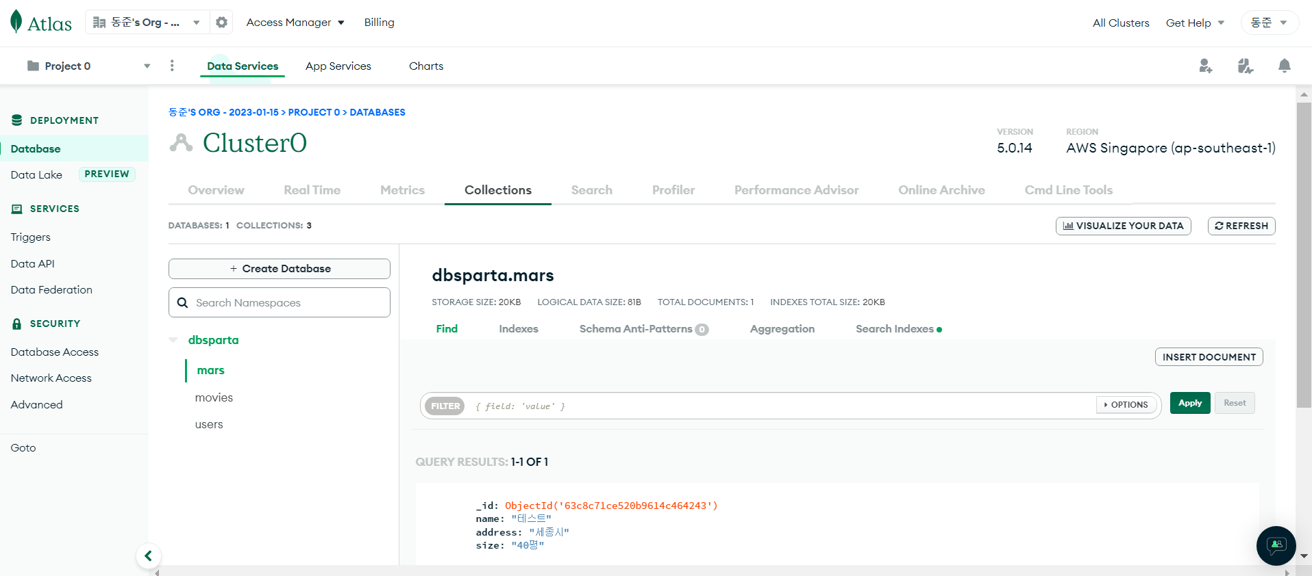This screenshot has height=576, width=1312.
Task: Open Data API in the sidebar
Action: click(x=33, y=263)
